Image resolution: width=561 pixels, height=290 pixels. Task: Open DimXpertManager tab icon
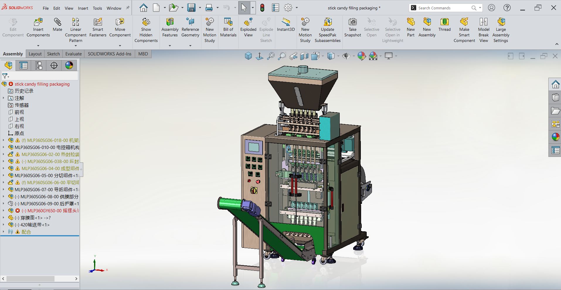click(x=54, y=65)
